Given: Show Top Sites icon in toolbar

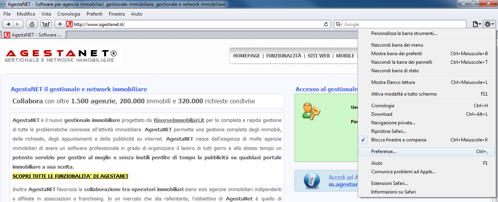Looking at the screenshot, I should coord(46,24).
